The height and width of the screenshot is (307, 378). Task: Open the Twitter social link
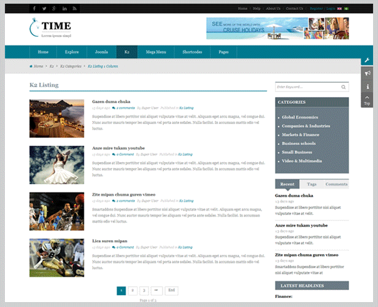click(x=44, y=9)
